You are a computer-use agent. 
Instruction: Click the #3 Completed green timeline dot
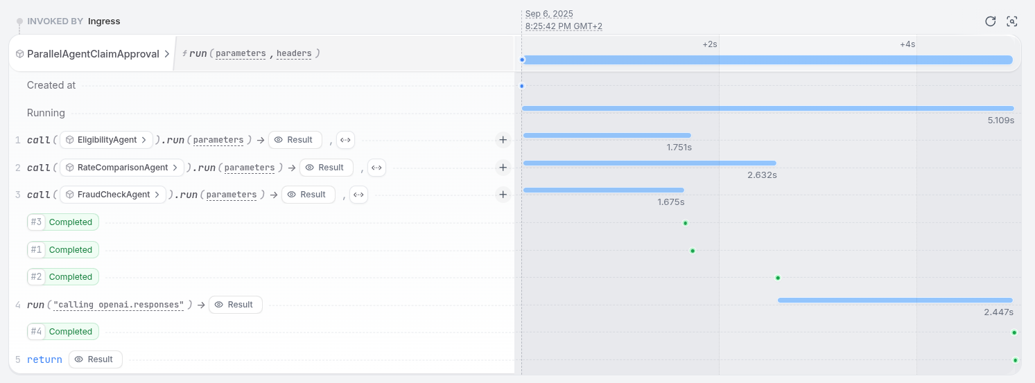(x=685, y=223)
